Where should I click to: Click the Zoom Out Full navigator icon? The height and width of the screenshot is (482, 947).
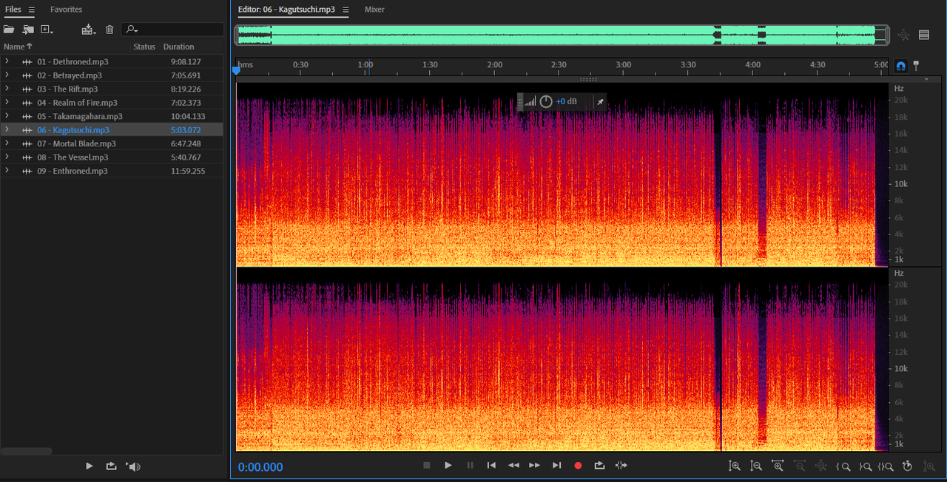click(903, 35)
